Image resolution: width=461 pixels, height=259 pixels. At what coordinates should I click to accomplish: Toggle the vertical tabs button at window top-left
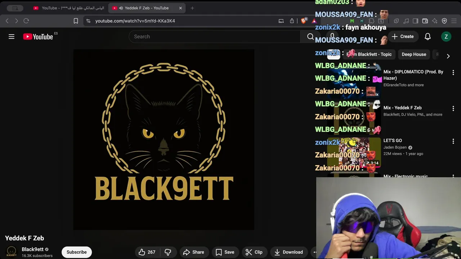(x=15, y=8)
